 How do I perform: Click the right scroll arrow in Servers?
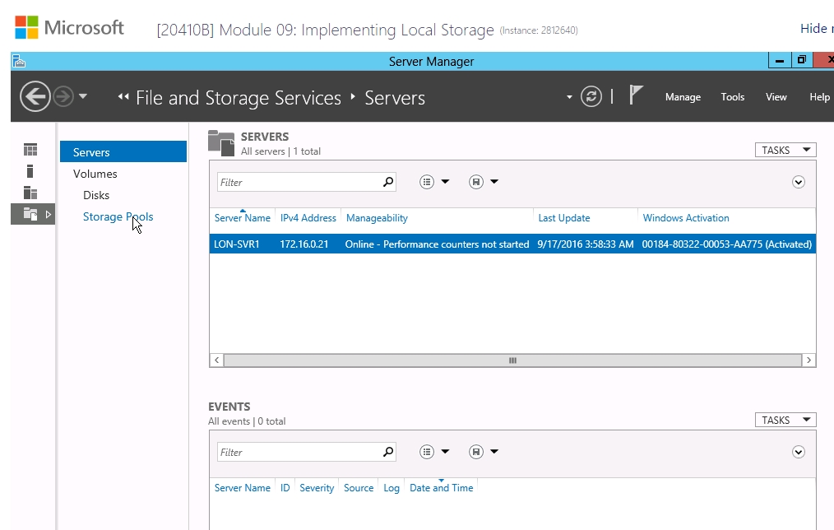(809, 360)
